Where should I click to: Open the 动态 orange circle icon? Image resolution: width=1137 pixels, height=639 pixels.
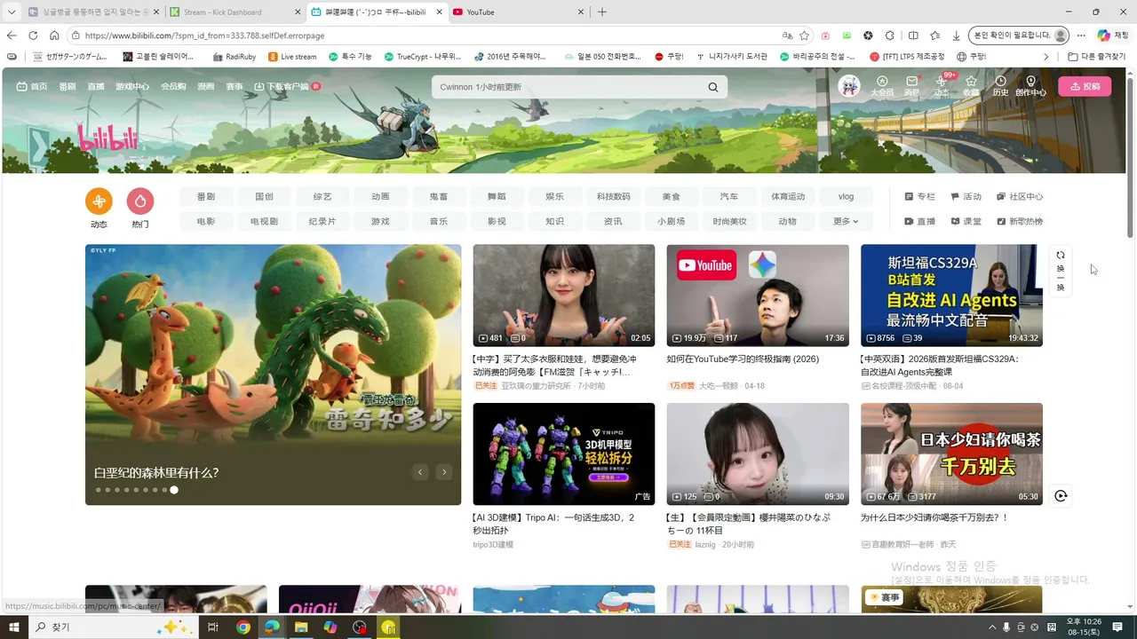tap(99, 201)
